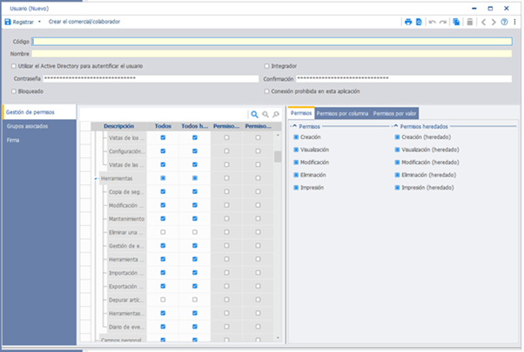This screenshot has width=524, height=352.
Task: Click the permissions grid scrollbar thumb
Action: click(278, 156)
